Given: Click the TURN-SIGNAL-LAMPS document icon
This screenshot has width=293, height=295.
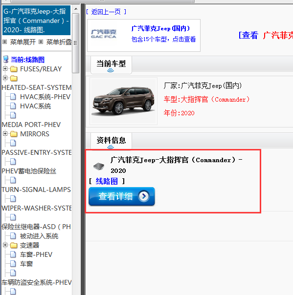Looking at the screenshot, I should click(x=13, y=180).
